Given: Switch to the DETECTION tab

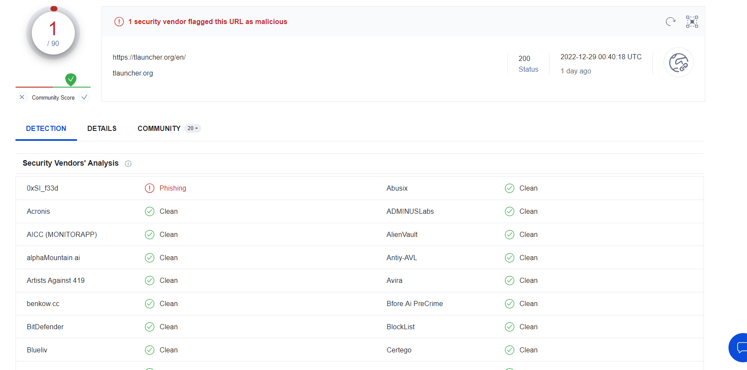Looking at the screenshot, I should 46,128.
